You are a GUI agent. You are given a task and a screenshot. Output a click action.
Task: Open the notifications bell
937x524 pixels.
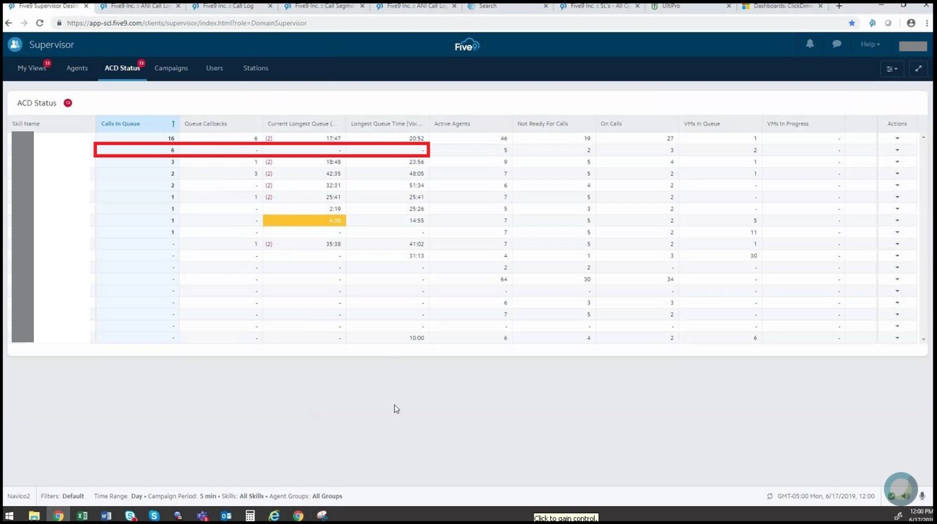point(810,44)
